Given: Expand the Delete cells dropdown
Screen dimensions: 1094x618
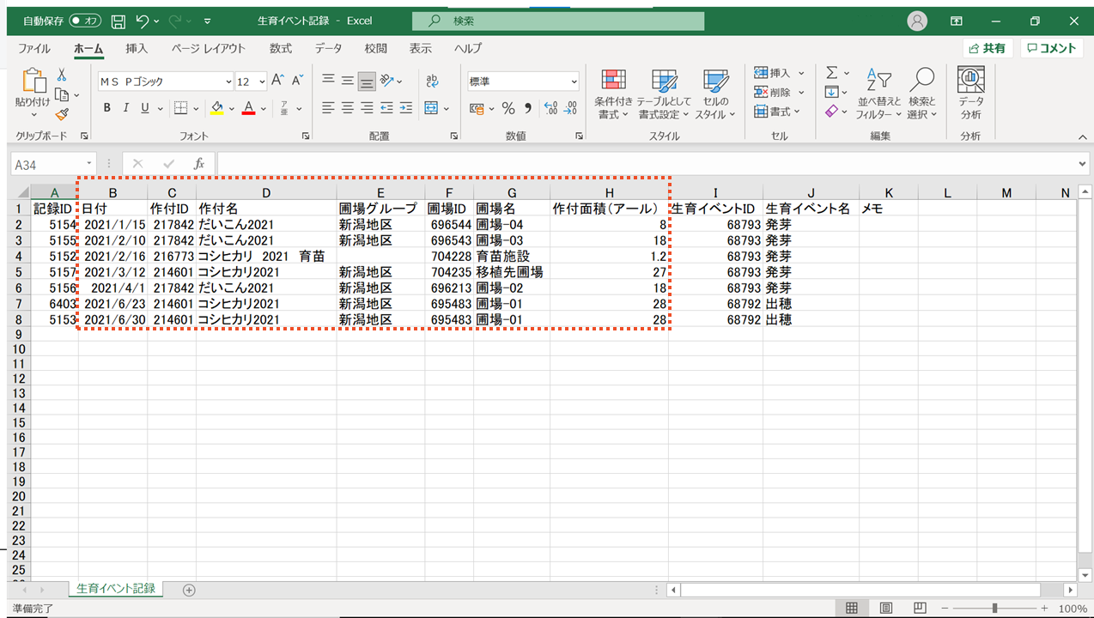Looking at the screenshot, I should [801, 93].
